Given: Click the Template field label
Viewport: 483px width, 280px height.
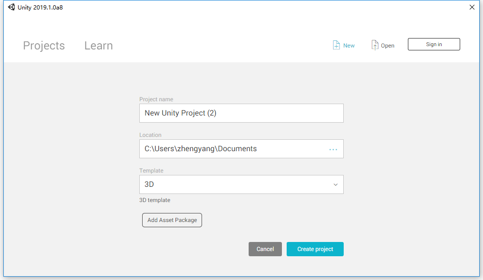Looking at the screenshot, I should (151, 171).
